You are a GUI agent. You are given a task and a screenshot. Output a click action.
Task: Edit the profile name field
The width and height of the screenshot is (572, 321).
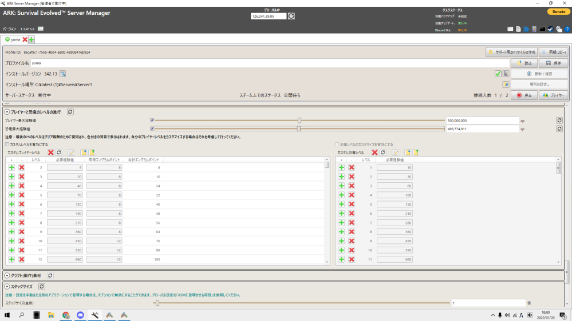point(270,63)
